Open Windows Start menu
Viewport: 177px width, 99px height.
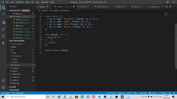[3, 97]
